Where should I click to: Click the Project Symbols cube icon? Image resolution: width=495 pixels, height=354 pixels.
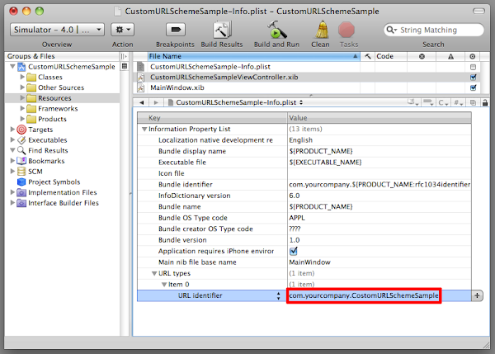[21, 182]
